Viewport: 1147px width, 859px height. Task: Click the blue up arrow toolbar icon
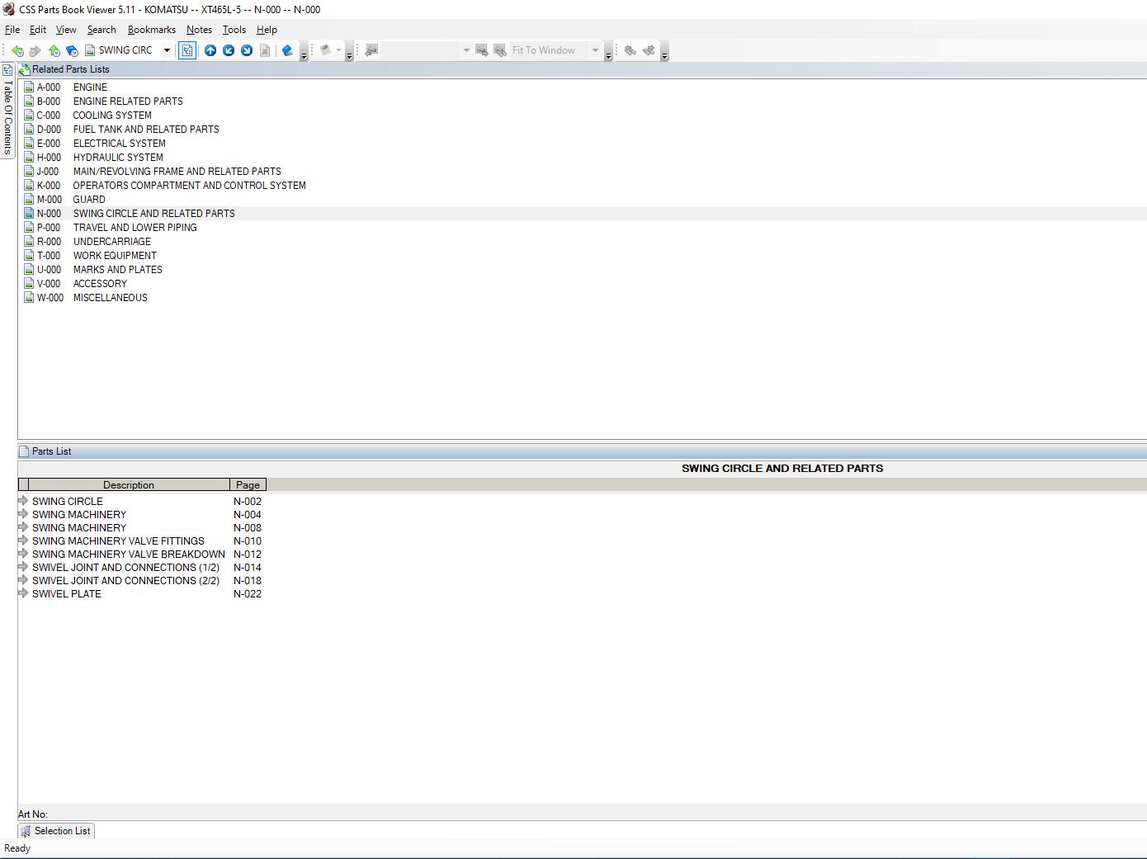210,50
